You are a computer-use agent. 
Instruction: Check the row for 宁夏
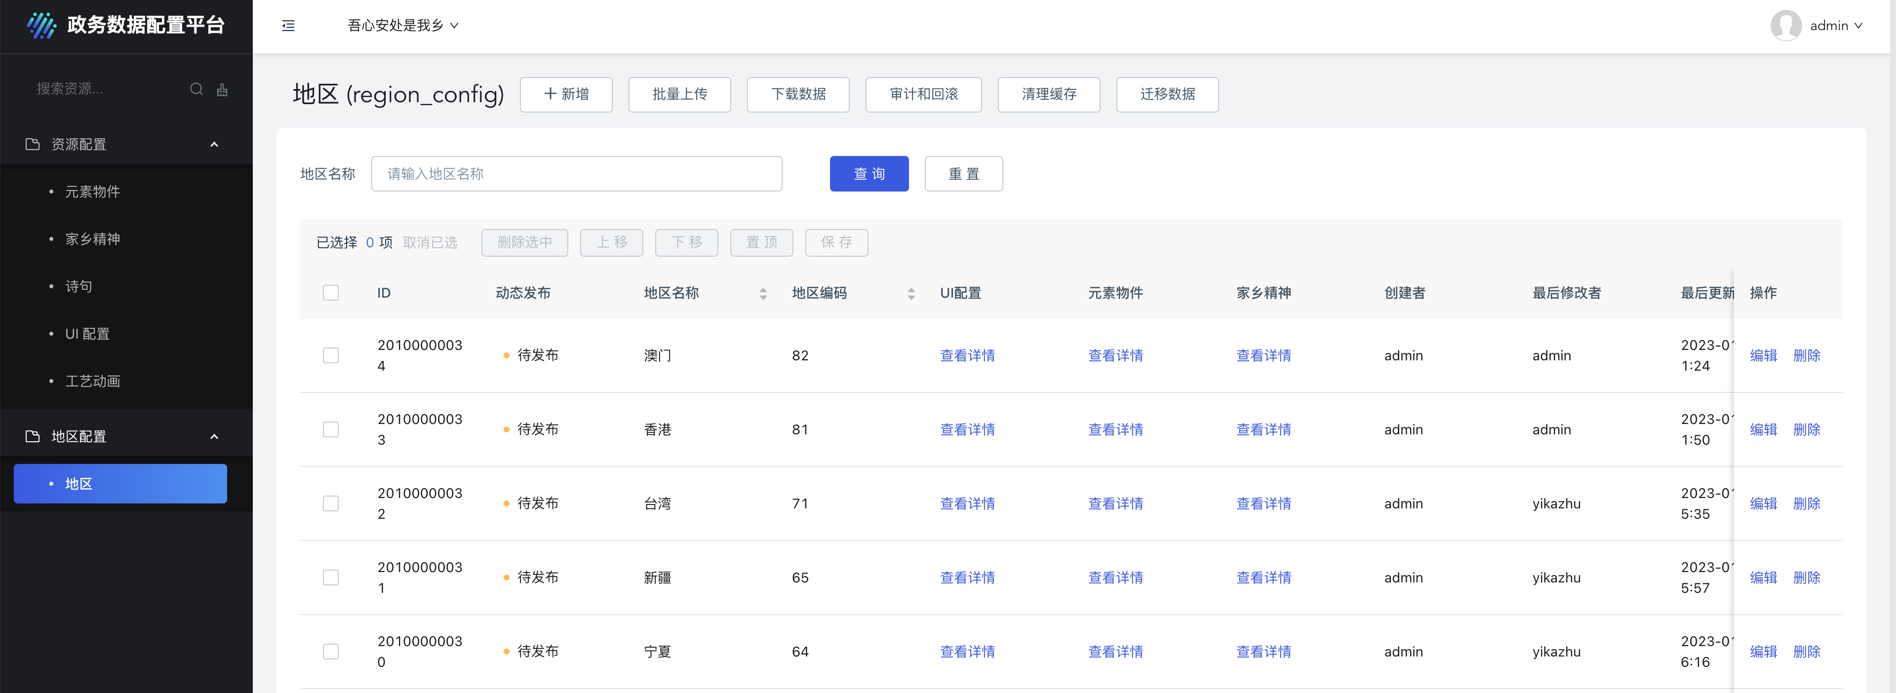(x=331, y=652)
